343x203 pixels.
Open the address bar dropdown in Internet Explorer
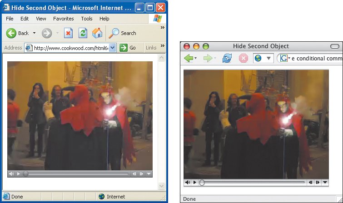[x=112, y=48]
